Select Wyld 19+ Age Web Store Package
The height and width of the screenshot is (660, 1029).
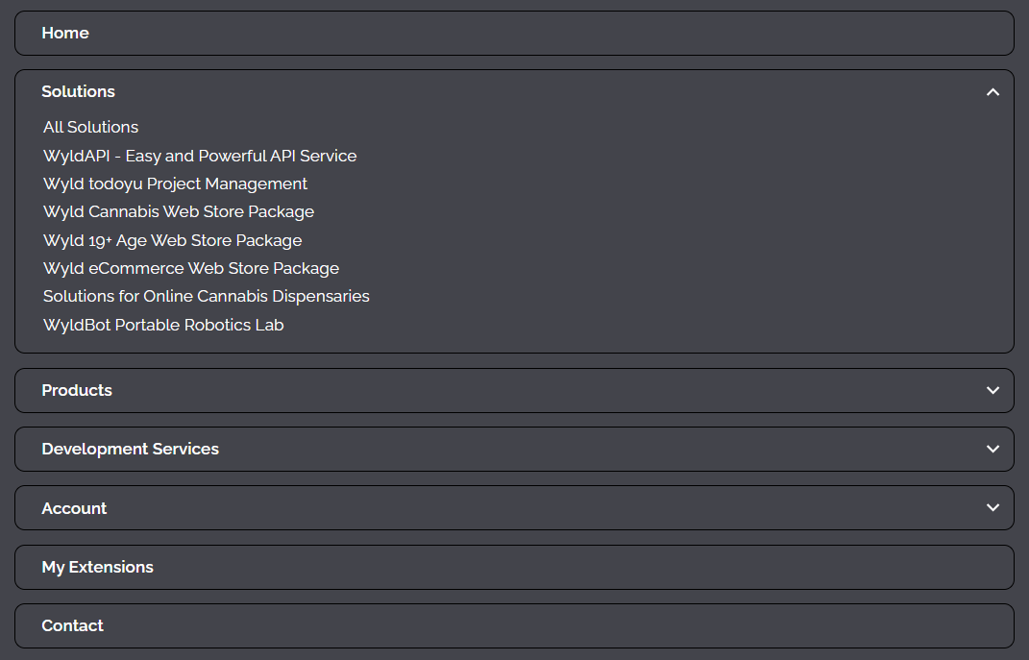pos(172,240)
